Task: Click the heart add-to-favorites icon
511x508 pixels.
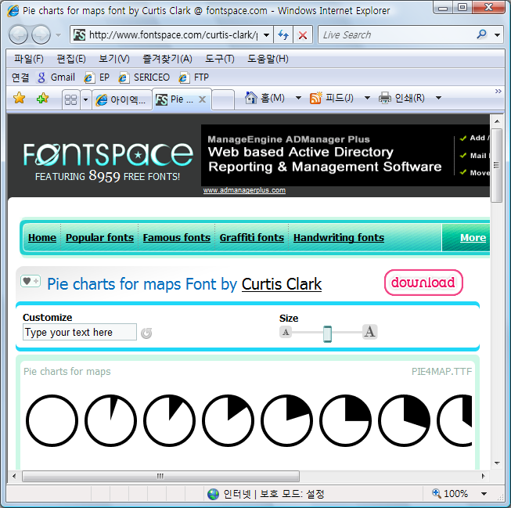Action: click(x=31, y=281)
